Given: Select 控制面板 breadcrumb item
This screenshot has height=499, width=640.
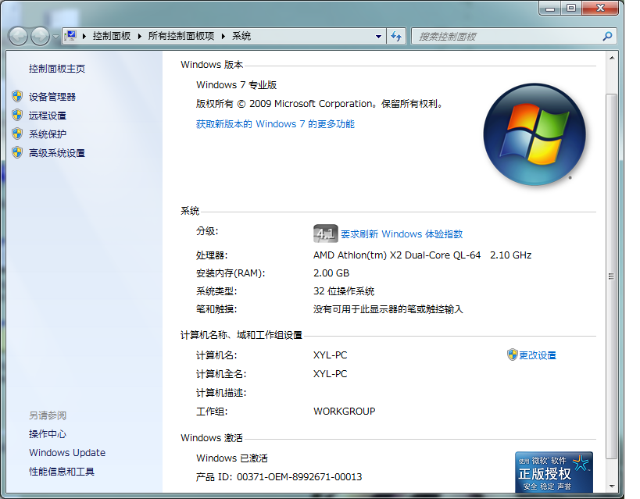Looking at the screenshot, I should 112,36.
